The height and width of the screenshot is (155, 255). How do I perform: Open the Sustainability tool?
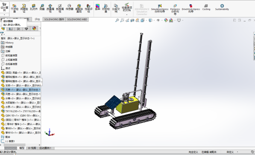[x=222, y=7]
